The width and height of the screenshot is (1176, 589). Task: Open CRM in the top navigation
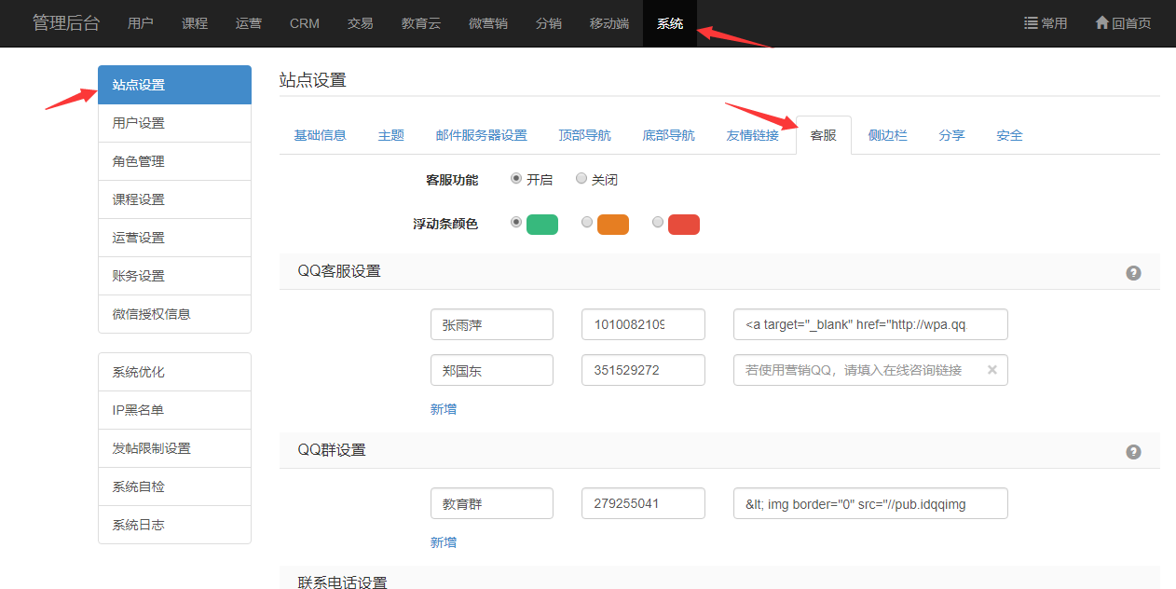(x=305, y=23)
